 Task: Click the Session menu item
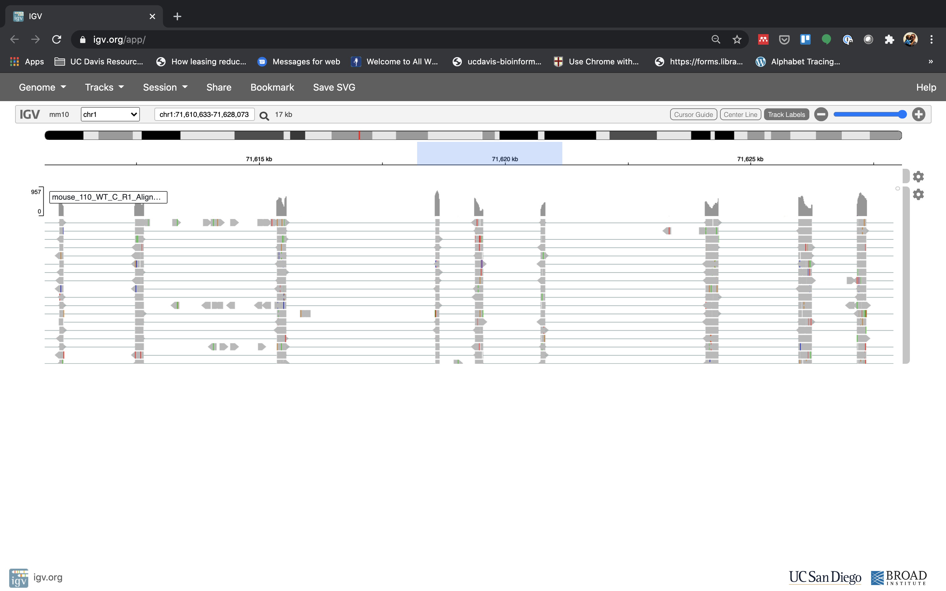coord(159,86)
